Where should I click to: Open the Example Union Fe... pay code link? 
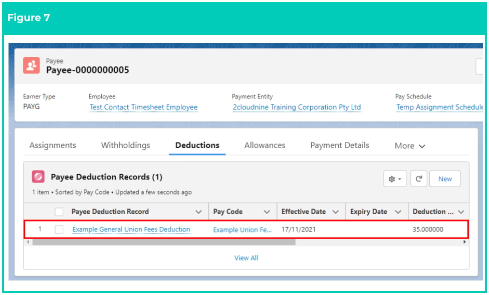(242, 229)
